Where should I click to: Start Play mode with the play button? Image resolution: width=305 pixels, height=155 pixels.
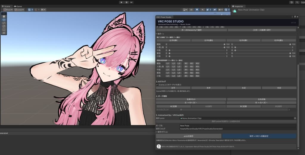(x=122, y=2)
